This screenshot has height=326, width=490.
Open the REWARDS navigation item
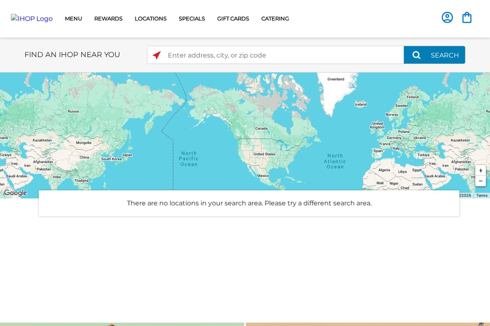108,19
